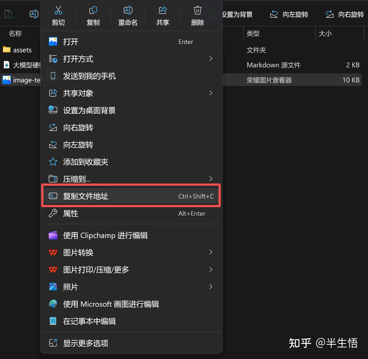Open 属性 (Properties) entry

coord(131,213)
